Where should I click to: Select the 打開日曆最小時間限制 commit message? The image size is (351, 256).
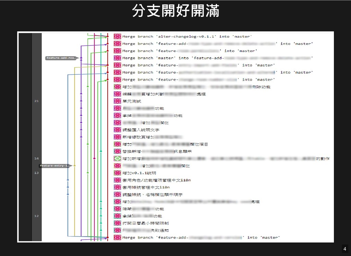[x=145, y=223]
